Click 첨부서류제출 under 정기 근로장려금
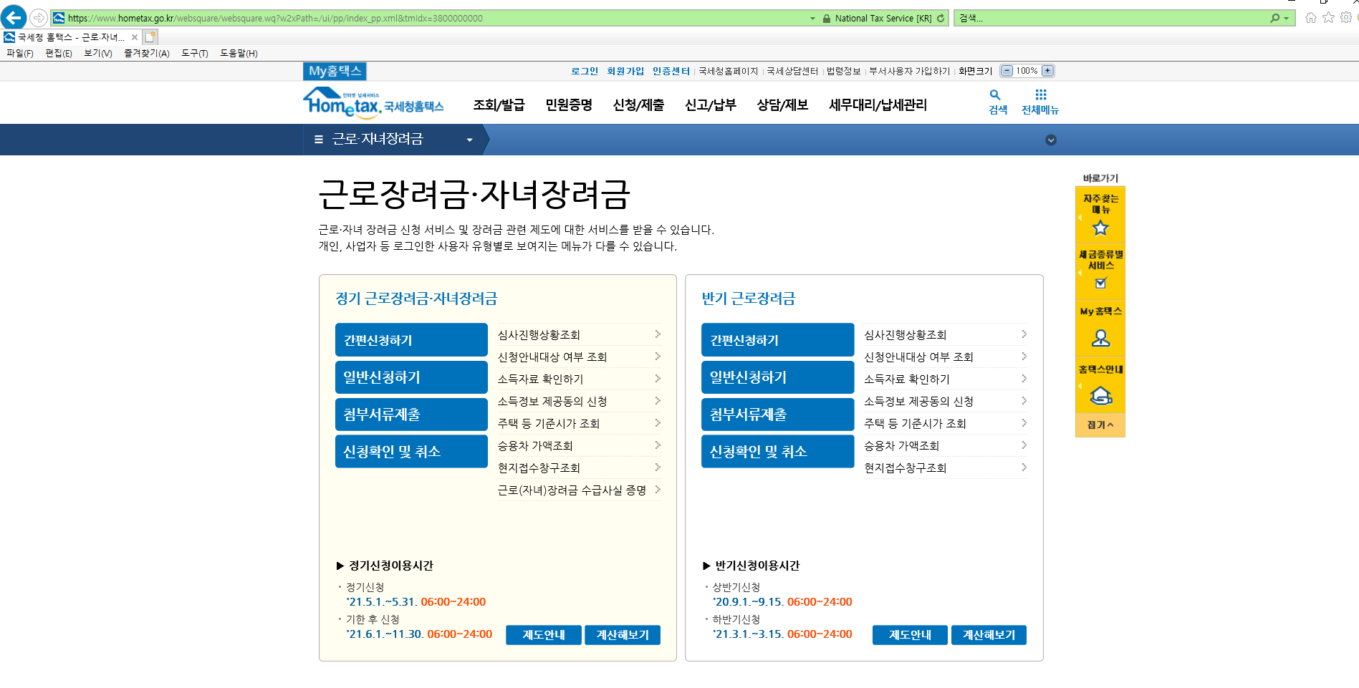 [x=411, y=415]
